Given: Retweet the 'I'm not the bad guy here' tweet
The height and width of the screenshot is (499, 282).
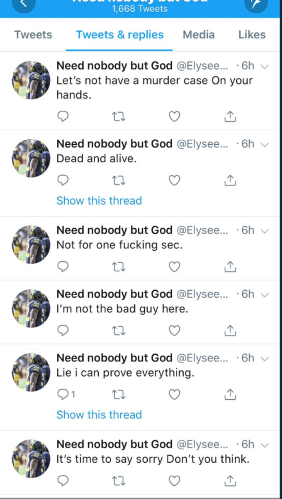Looking at the screenshot, I should click(119, 330).
